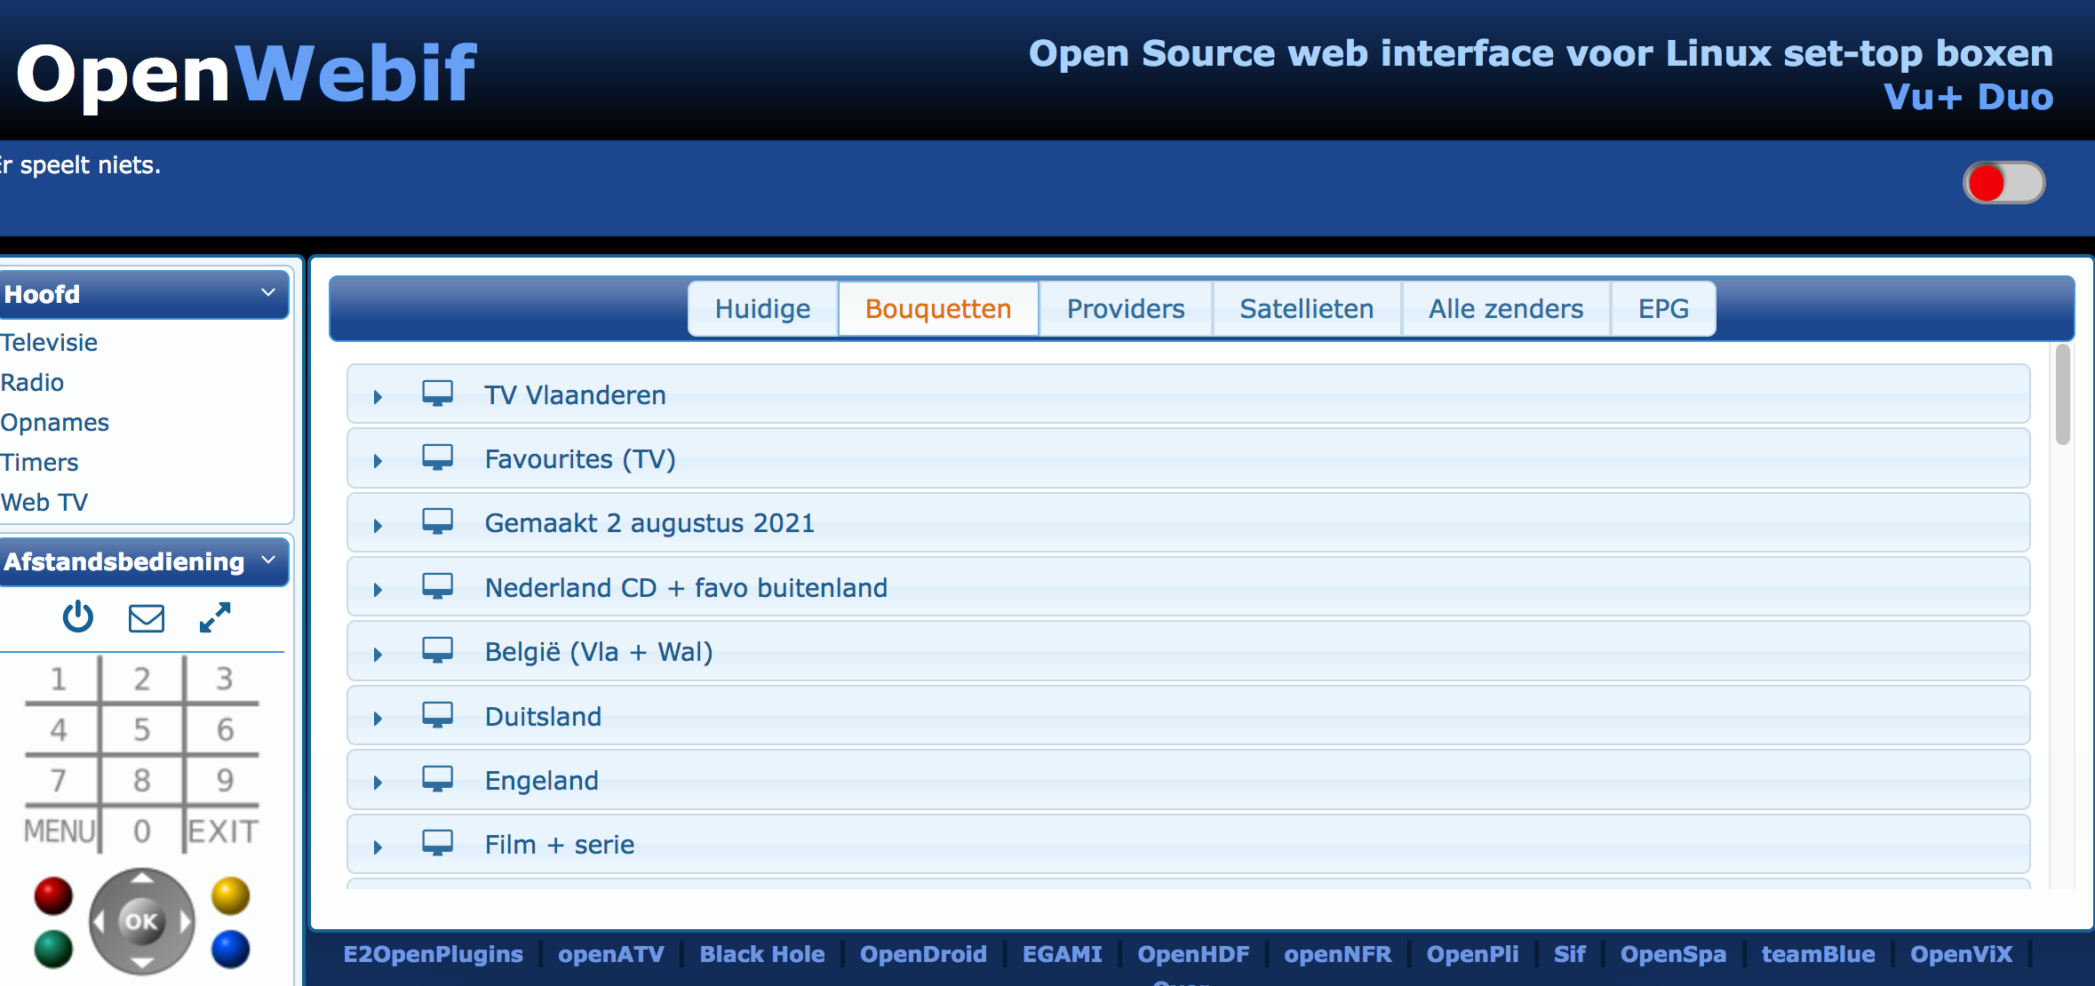Screen dimensions: 2095x986
Task: Follow the OpenPli footer link
Action: [x=1472, y=954]
